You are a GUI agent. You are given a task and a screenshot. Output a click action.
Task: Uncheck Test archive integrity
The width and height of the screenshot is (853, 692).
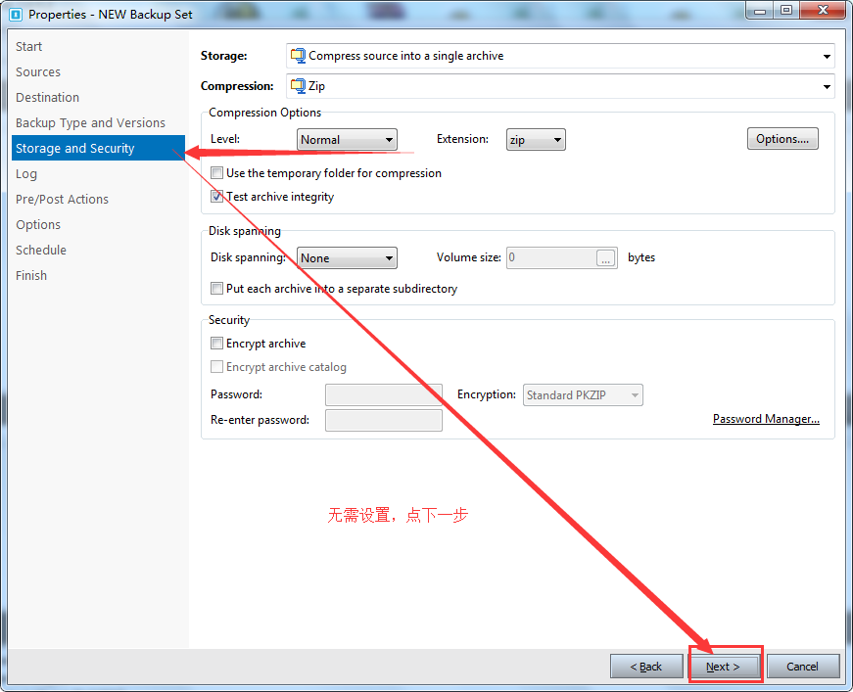[x=217, y=197]
